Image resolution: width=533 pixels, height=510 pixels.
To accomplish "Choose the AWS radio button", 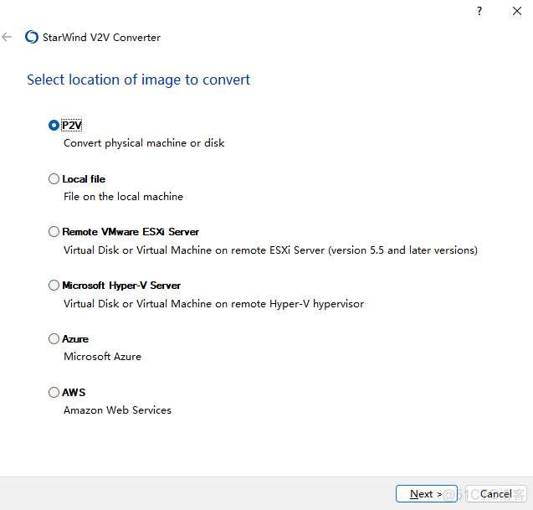I will click(x=54, y=392).
